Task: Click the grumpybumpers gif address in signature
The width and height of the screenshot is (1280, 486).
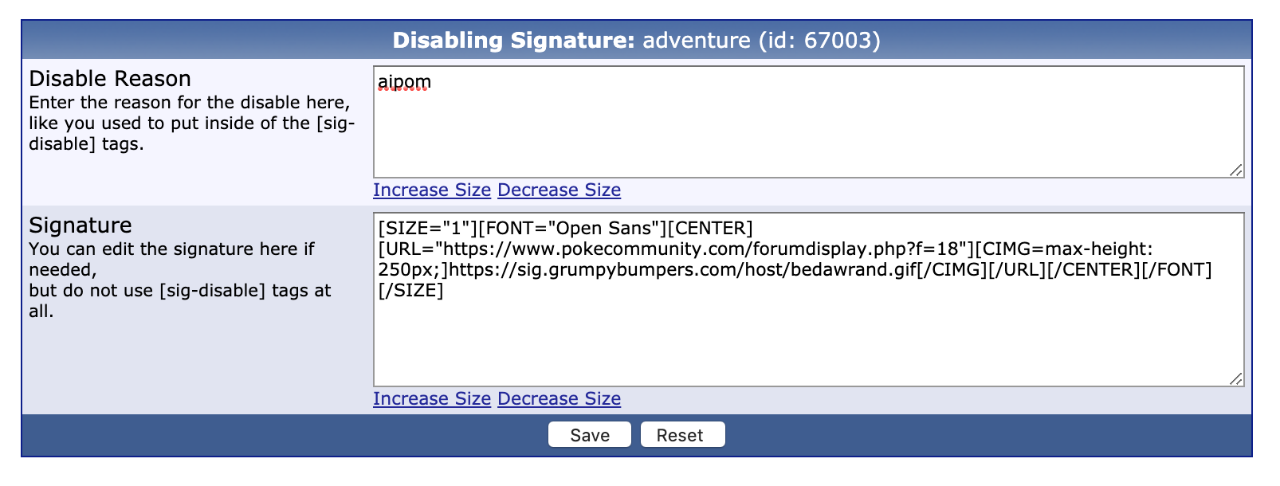Action: pyautogui.click(x=682, y=269)
